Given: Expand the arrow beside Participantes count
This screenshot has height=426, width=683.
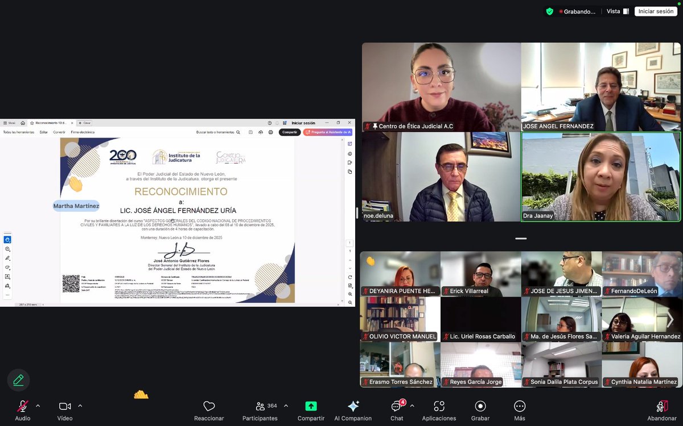Looking at the screenshot, I should click(x=286, y=406).
